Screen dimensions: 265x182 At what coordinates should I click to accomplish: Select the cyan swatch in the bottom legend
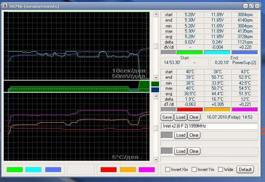point(34,170)
